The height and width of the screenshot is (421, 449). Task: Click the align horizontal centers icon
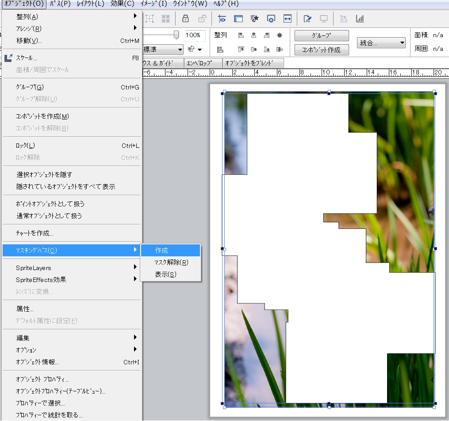(x=254, y=35)
